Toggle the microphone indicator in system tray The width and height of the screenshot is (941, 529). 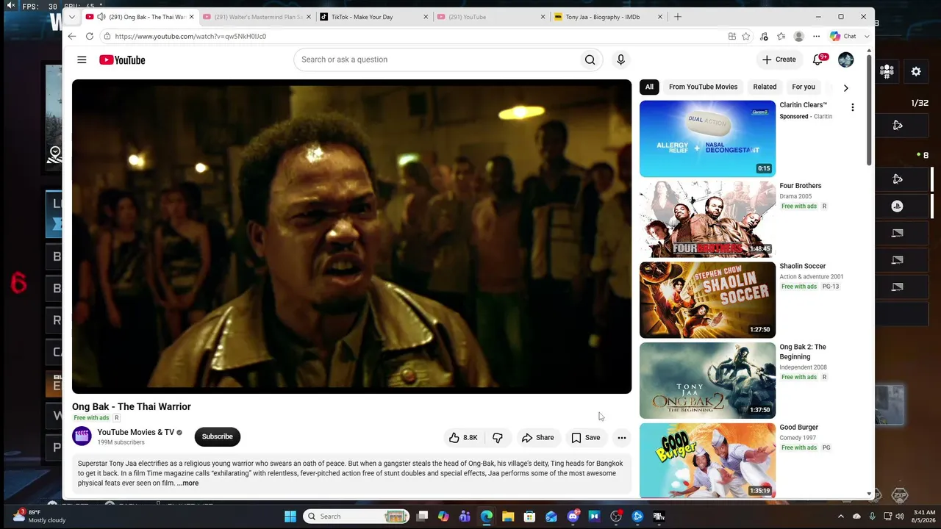[872, 517]
